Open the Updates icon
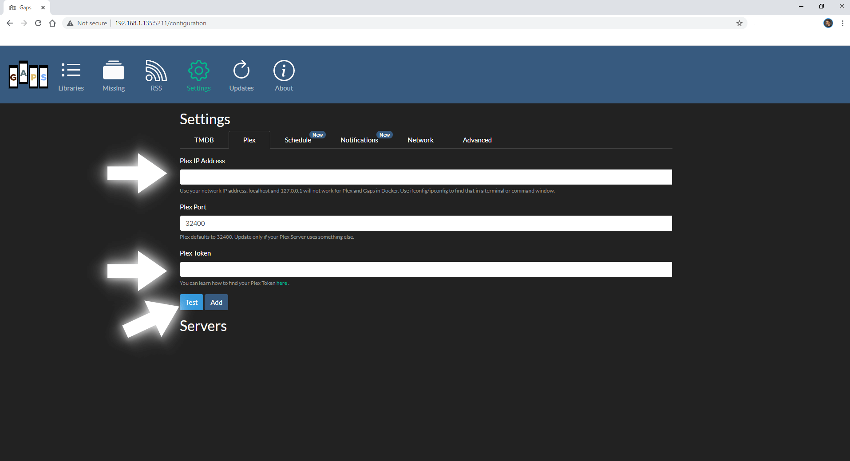 241,70
